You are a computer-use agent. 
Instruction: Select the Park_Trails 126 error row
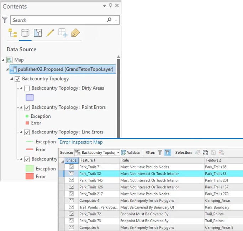[151, 187]
